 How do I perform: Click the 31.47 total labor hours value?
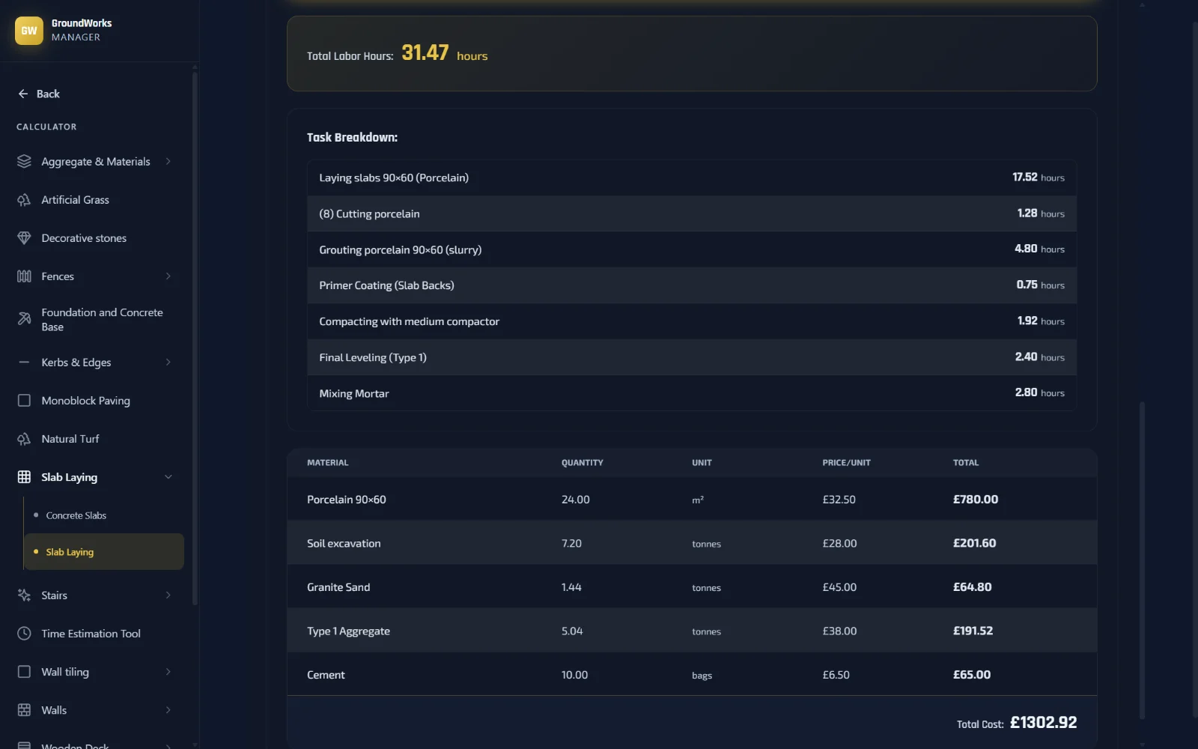coord(425,52)
